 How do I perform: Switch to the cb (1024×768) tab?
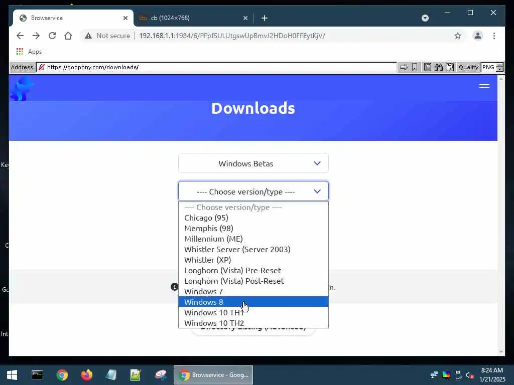pos(193,18)
